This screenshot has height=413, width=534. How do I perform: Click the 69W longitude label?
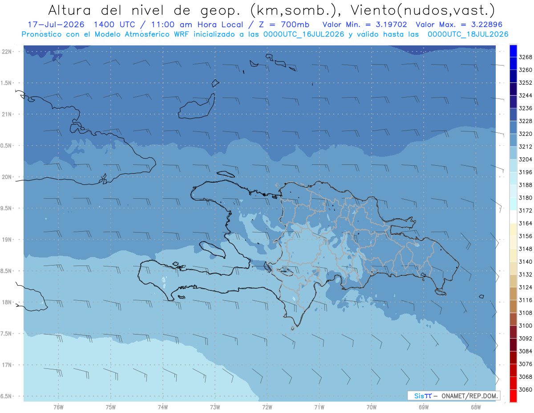pos(424,407)
